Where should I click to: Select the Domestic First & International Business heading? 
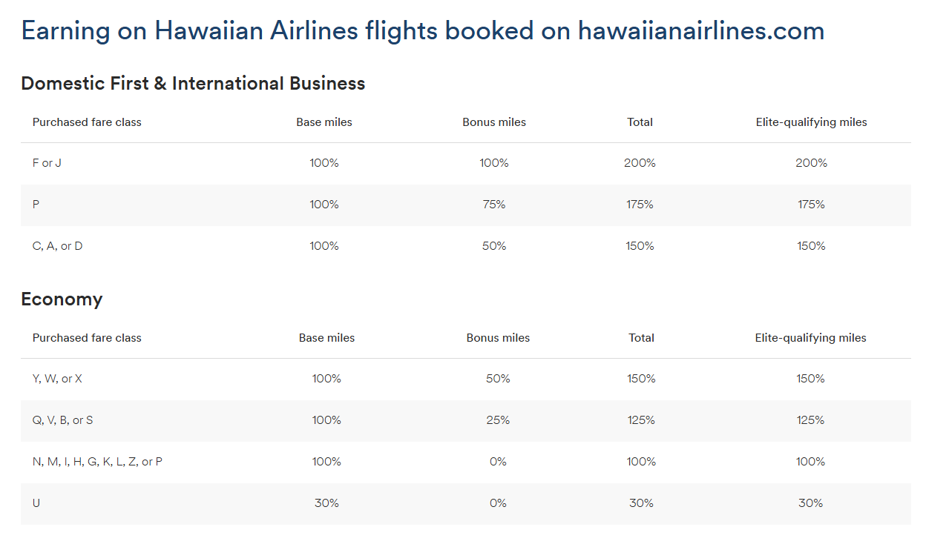pos(193,84)
